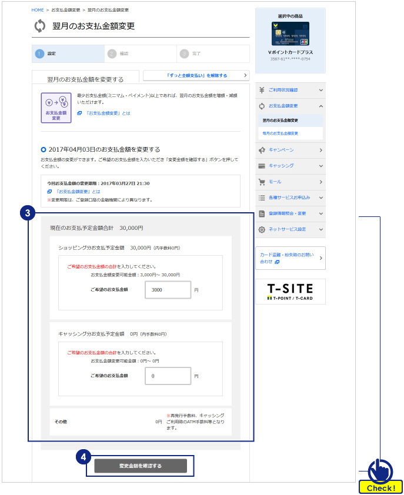404x495 pixels.
Task: Click the cashing payment amount input field
Action: [x=168, y=376]
